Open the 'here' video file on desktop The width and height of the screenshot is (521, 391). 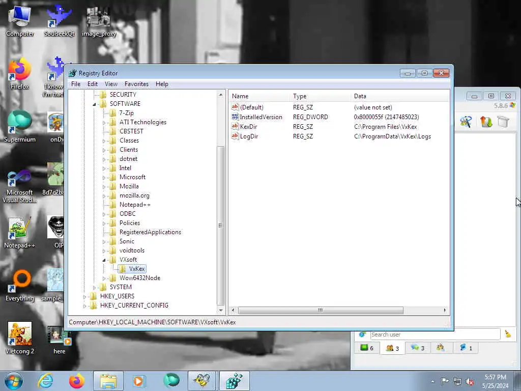point(59,340)
